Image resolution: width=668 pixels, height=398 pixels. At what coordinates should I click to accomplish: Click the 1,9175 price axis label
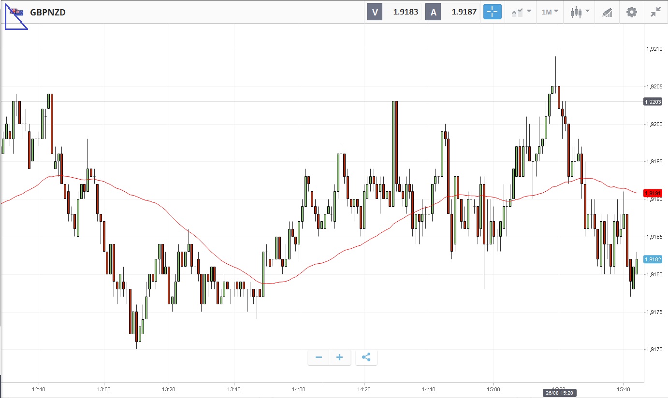point(653,312)
